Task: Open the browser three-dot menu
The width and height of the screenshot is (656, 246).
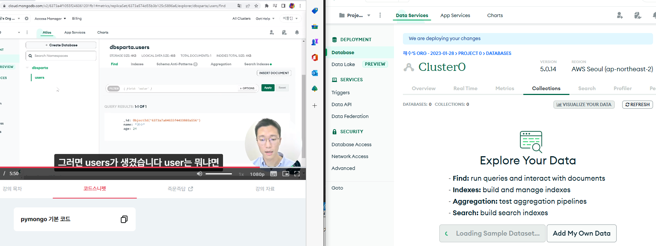Action: tap(300, 6)
